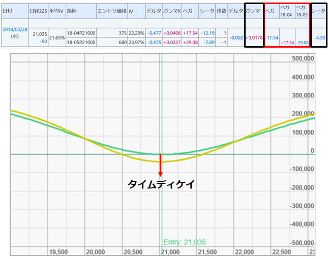Select the 枚数 column header
Screen dimensions: 328x259
click(221, 11)
